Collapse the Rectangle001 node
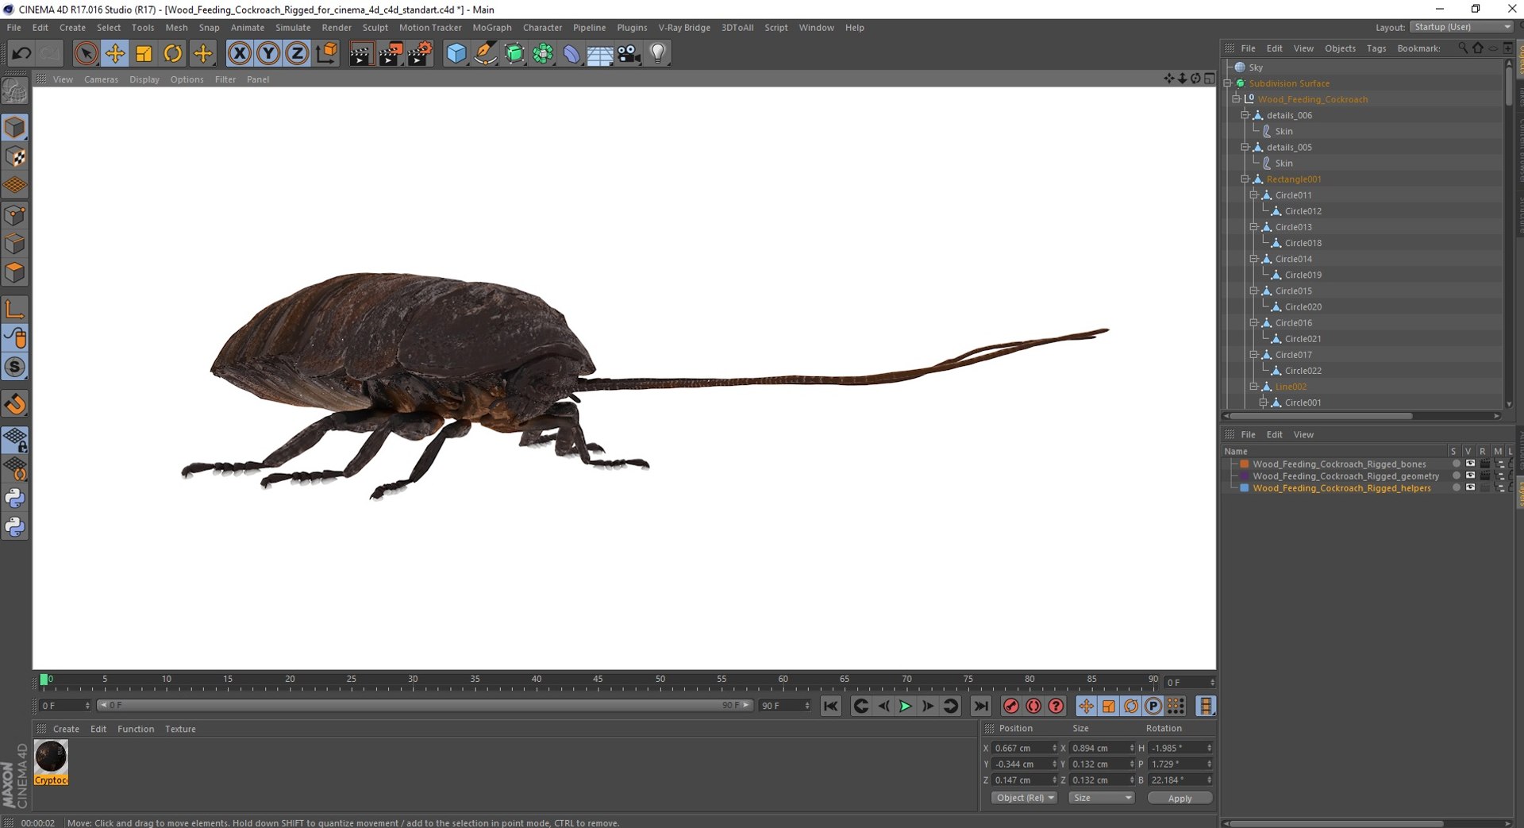The image size is (1524, 828). 1245,179
